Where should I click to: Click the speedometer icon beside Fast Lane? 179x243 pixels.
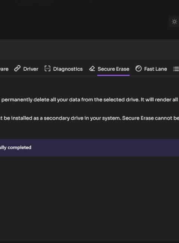[138, 68]
